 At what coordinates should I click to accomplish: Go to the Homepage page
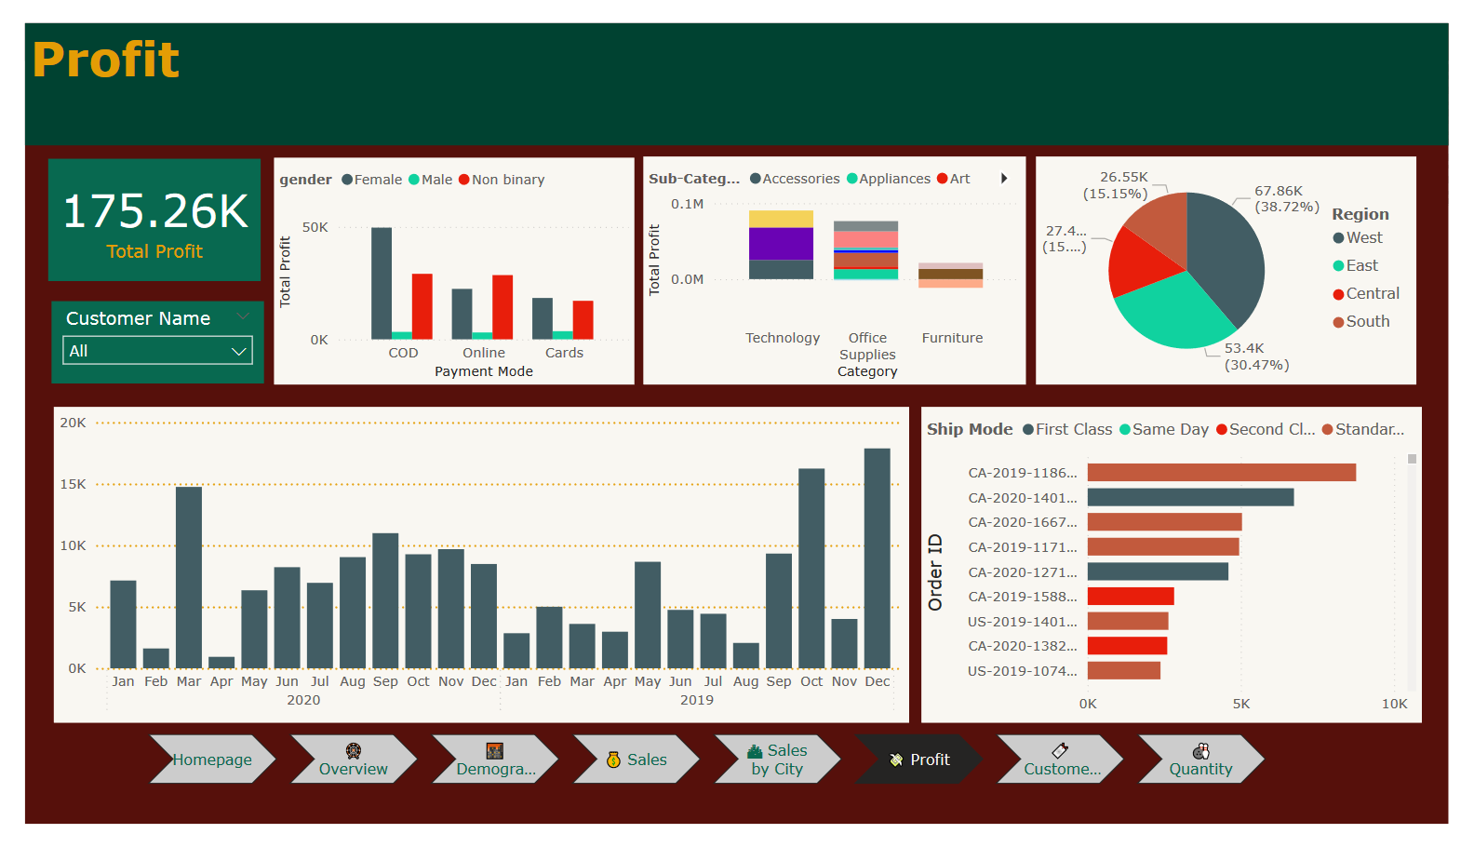[x=212, y=760]
